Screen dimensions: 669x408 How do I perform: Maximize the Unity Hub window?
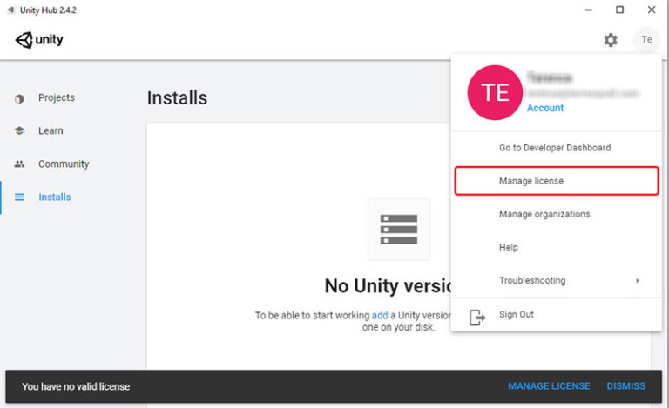pos(619,10)
